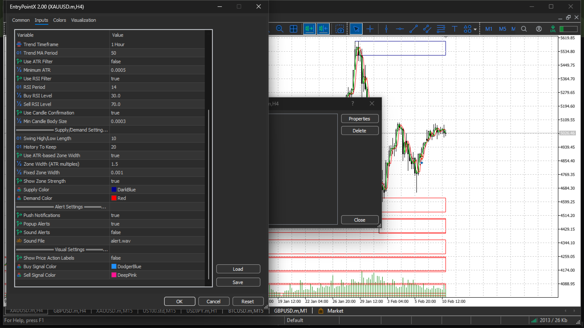Pick the trendline drawing tool

click(x=413, y=29)
